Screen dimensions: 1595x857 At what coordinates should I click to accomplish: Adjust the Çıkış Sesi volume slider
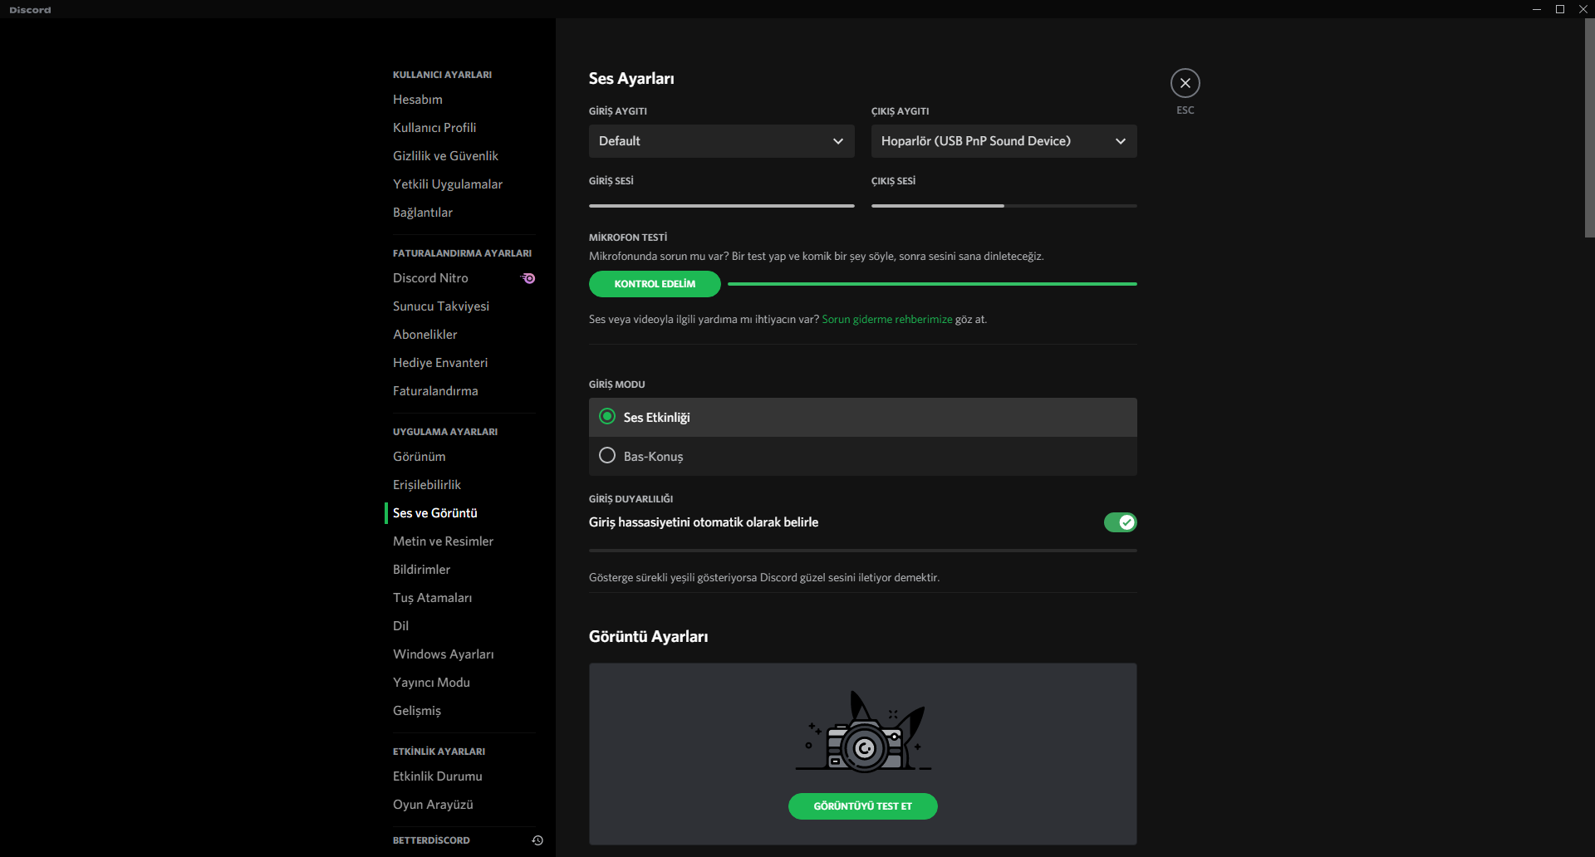click(x=1004, y=206)
